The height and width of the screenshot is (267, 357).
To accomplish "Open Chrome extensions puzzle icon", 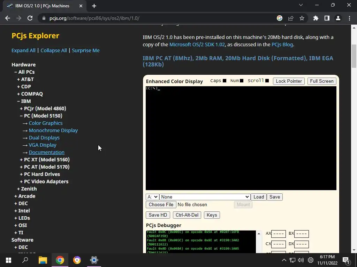I will click(316, 18).
